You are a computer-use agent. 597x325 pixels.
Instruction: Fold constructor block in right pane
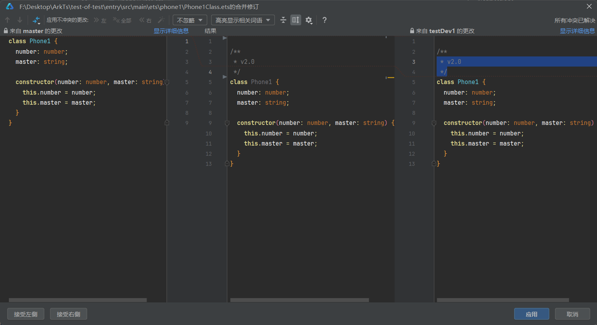pyautogui.click(x=434, y=123)
